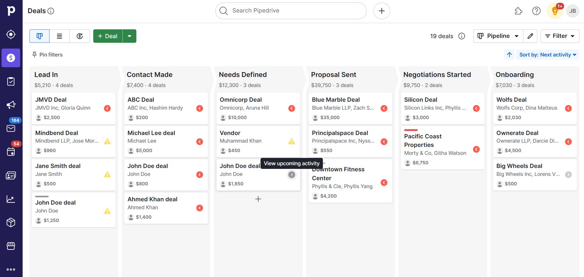This screenshot has width=584, height=277.
Task: Expand the Filter dropdown
Action: coord(560,36)
